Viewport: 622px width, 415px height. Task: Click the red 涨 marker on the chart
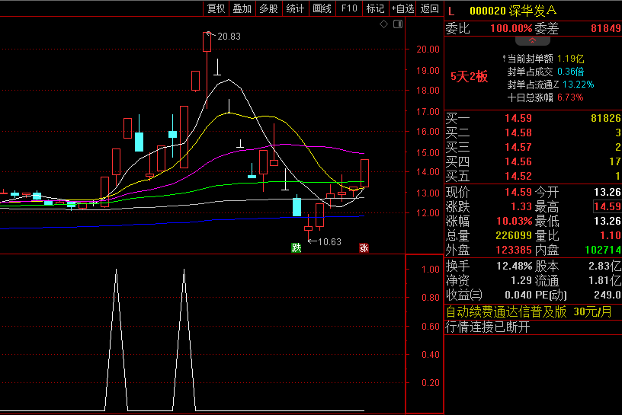pyautogui.click(x=364, y=248)
